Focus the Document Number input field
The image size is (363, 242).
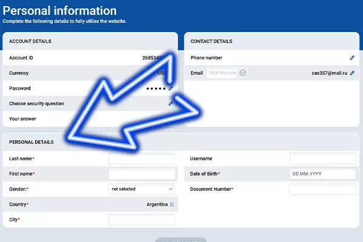coord(322,189)
